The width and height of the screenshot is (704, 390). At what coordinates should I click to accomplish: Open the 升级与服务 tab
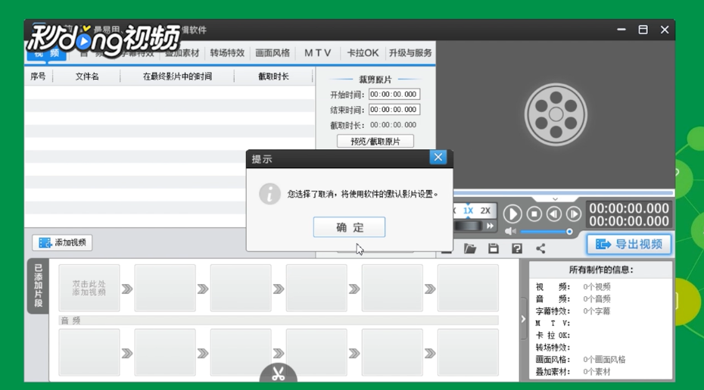tap(410, 53)
